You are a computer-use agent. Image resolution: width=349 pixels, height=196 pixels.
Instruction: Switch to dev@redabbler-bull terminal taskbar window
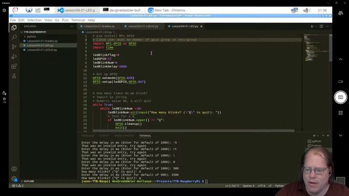click(x=123, y=10)
